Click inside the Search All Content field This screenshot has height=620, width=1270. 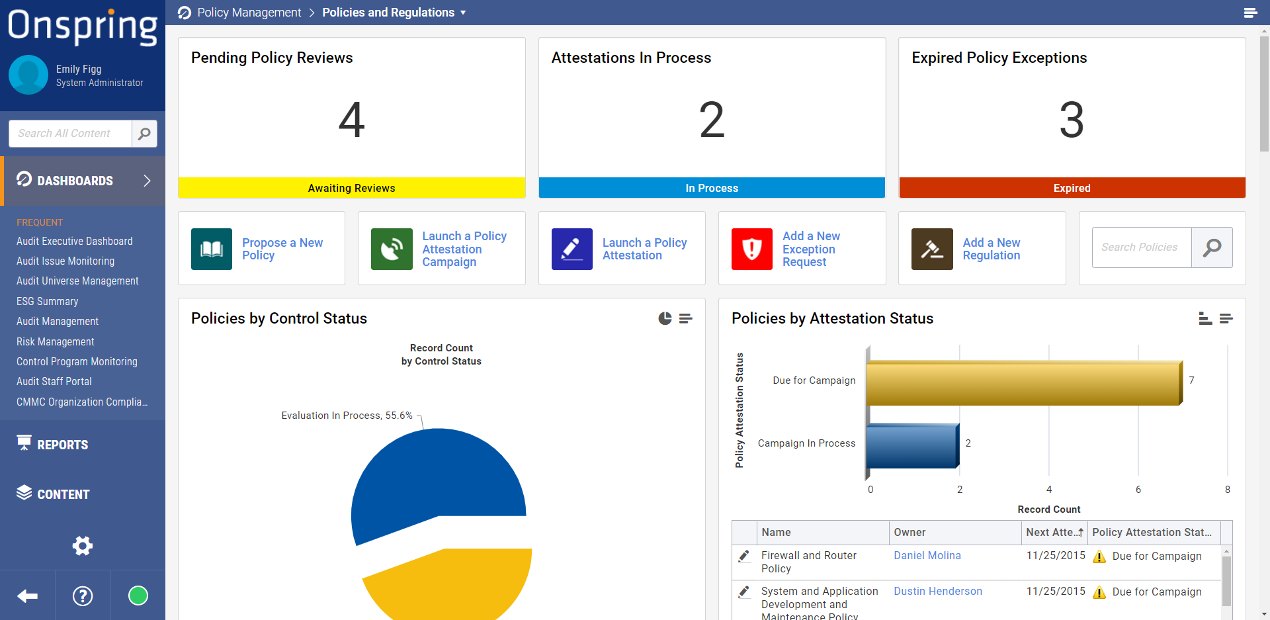coord(69,133)
